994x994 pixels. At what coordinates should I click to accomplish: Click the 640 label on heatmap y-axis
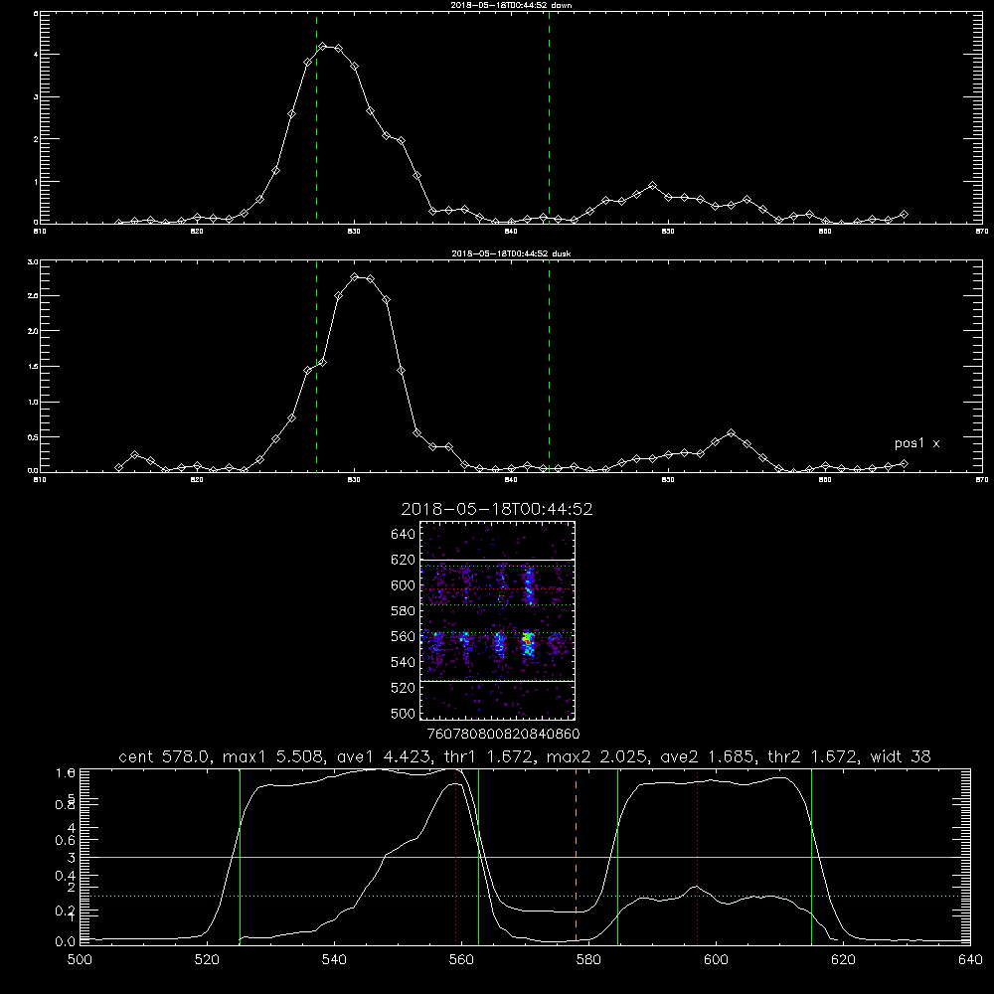pyautogui.click(x=404, y=535)
